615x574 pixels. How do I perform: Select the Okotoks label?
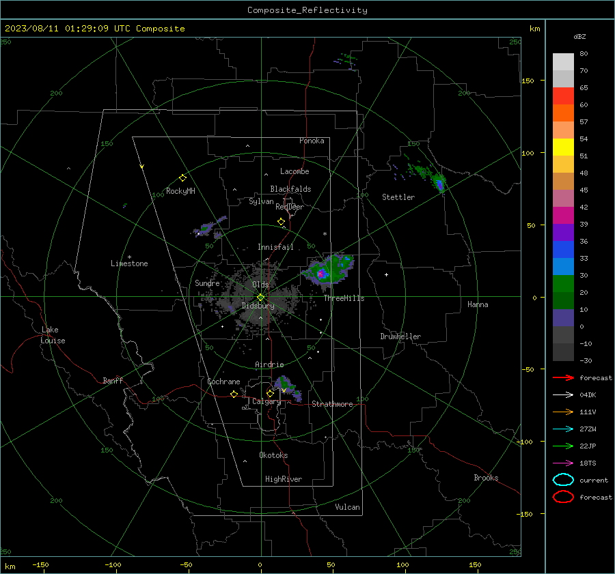[273, 455]
